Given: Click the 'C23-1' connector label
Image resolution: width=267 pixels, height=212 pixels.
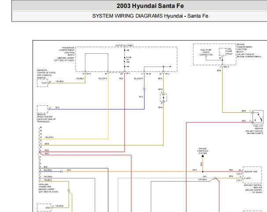Looking at the screenshot, I should (x=239, y=180).
